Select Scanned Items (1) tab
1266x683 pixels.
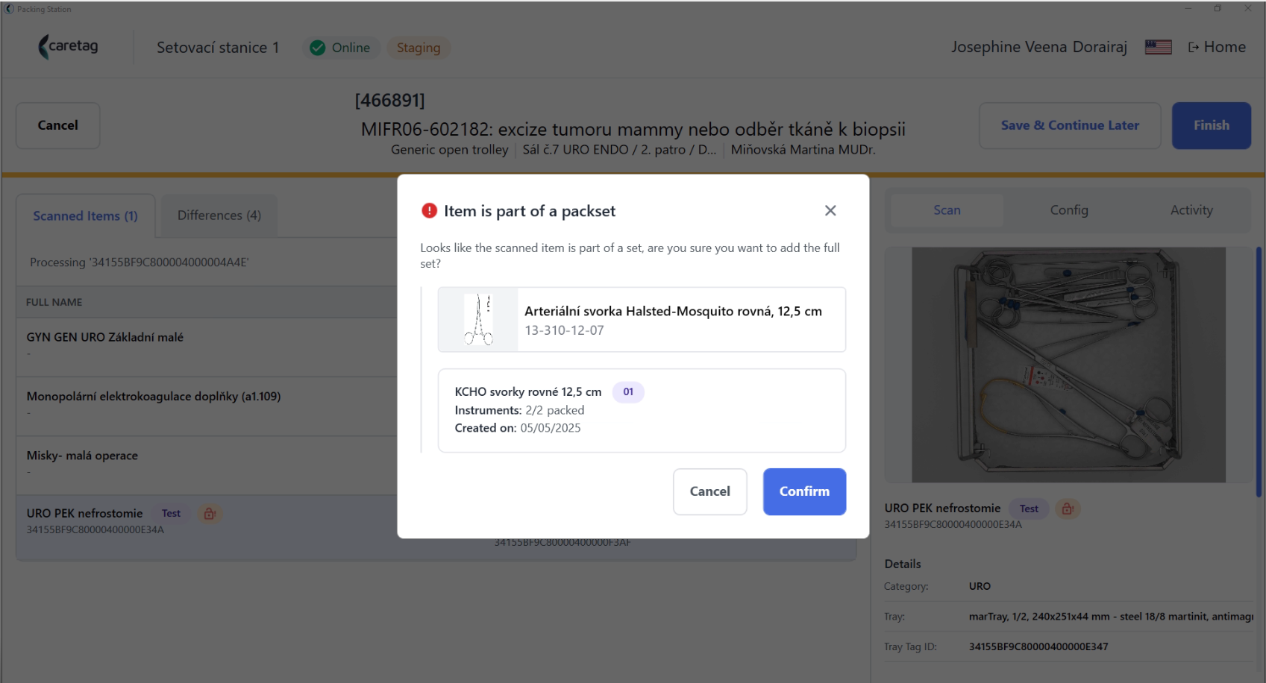[x=85, y=216]
